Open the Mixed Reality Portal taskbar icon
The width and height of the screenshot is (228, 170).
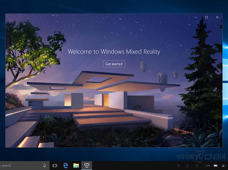pos(87,165)
